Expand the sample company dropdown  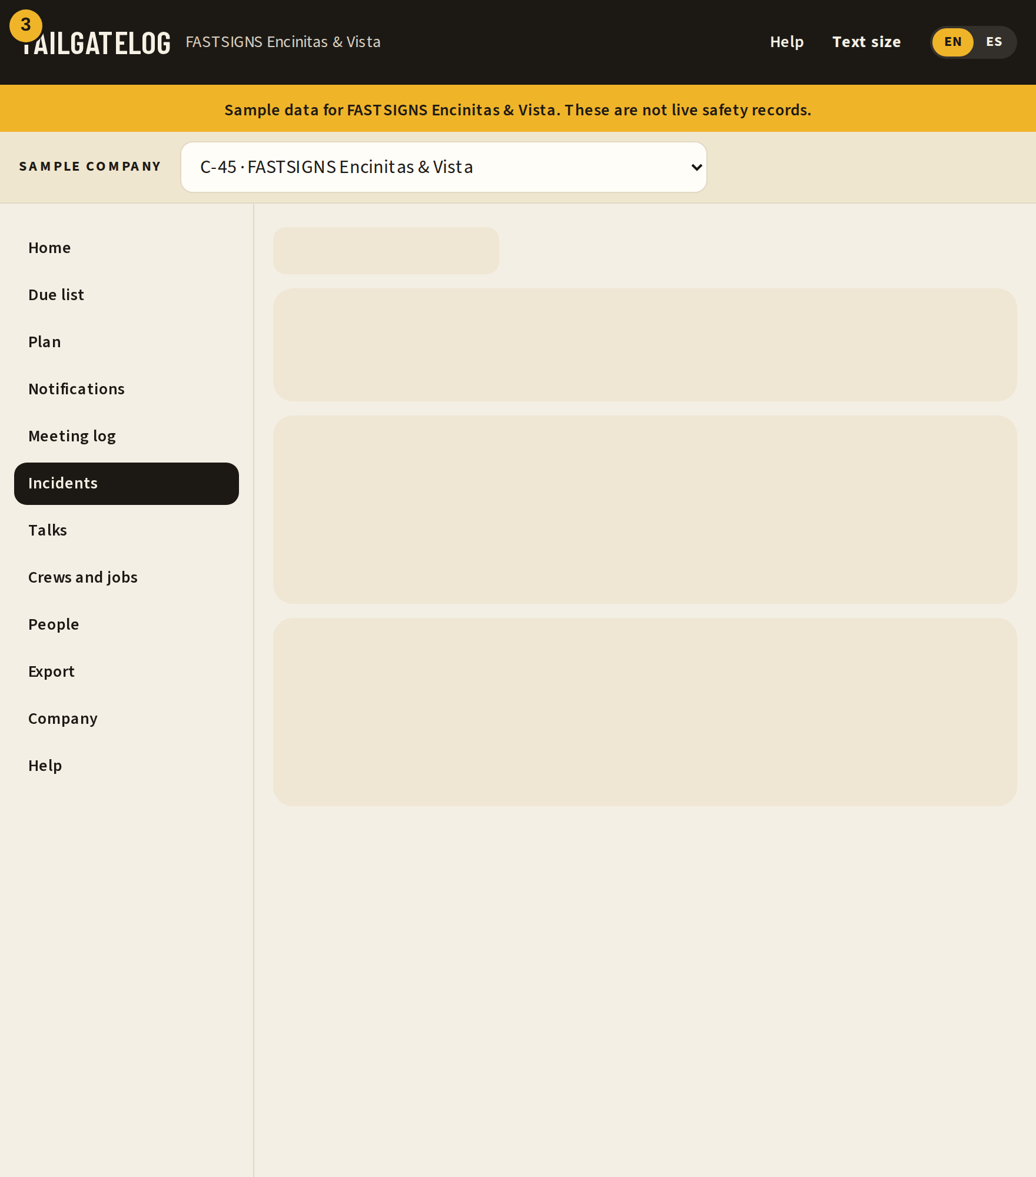(444, 167)
